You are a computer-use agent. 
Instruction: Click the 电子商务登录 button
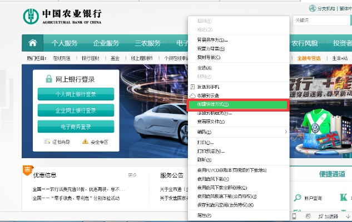76,127
